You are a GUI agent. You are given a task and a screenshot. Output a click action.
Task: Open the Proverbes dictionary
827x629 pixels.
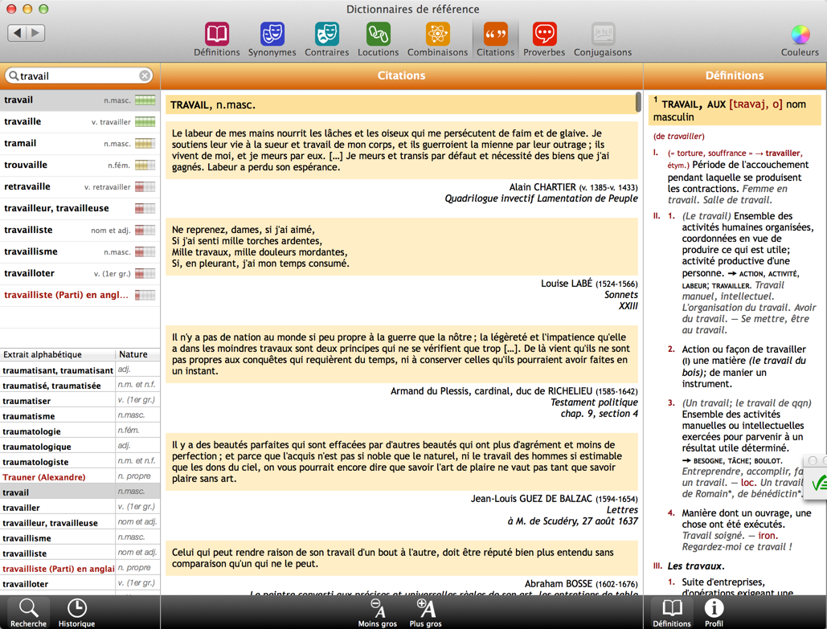[x=544, y=39]
